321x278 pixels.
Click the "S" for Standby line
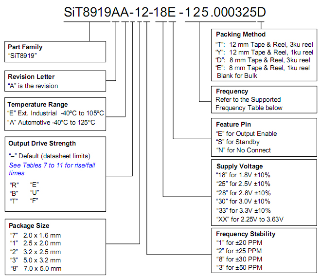[x=238, y=142]
